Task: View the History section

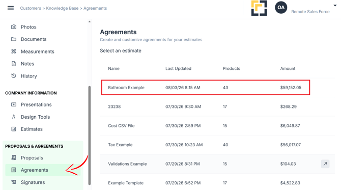Action: click(x=29, y=76)
